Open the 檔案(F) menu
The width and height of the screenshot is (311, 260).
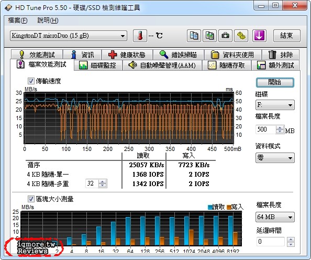18,20
